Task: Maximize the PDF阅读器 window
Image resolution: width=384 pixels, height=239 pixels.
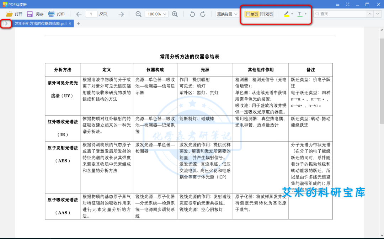Action: (x=367, y=4)
